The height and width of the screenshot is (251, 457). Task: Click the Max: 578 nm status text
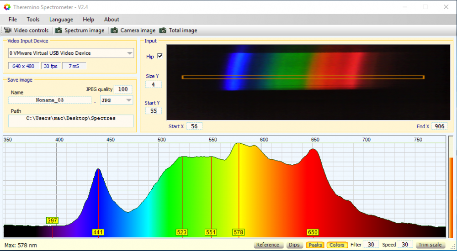click(21, 245)
